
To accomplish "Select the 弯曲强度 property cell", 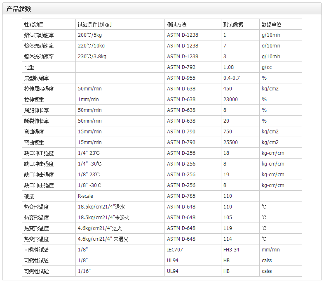I will click(49, 132).
